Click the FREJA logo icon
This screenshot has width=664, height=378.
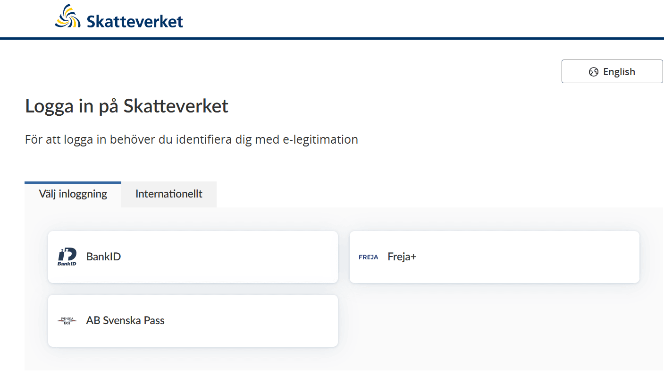click(x=368, y=258)
